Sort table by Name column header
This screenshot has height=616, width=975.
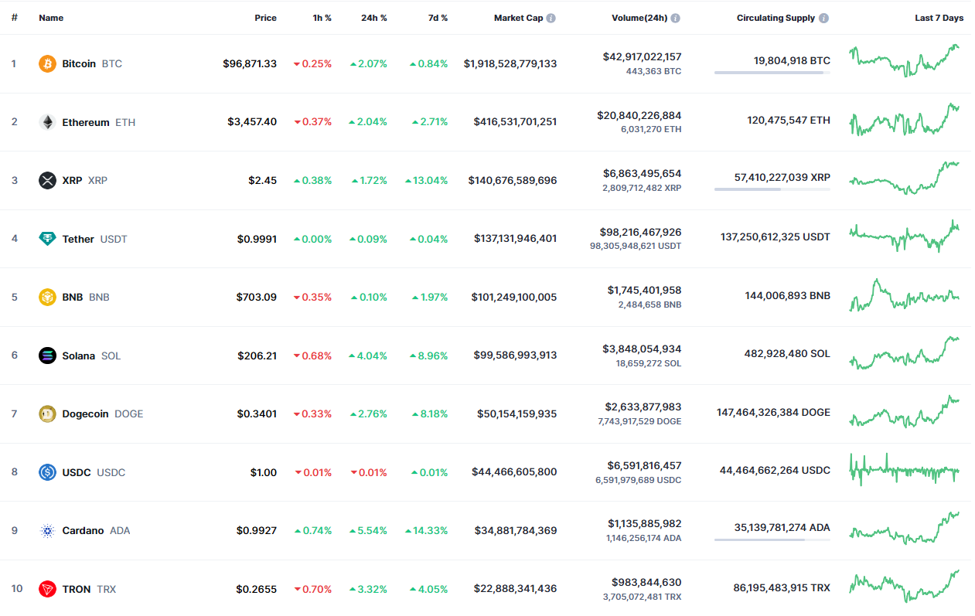point(51,18)
